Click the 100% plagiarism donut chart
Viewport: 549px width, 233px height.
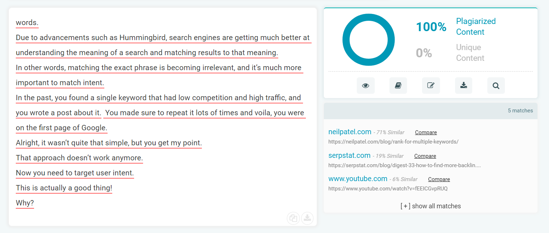[x=369, y=40]
